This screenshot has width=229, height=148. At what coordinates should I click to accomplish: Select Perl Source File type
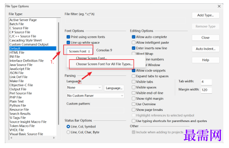33,93
